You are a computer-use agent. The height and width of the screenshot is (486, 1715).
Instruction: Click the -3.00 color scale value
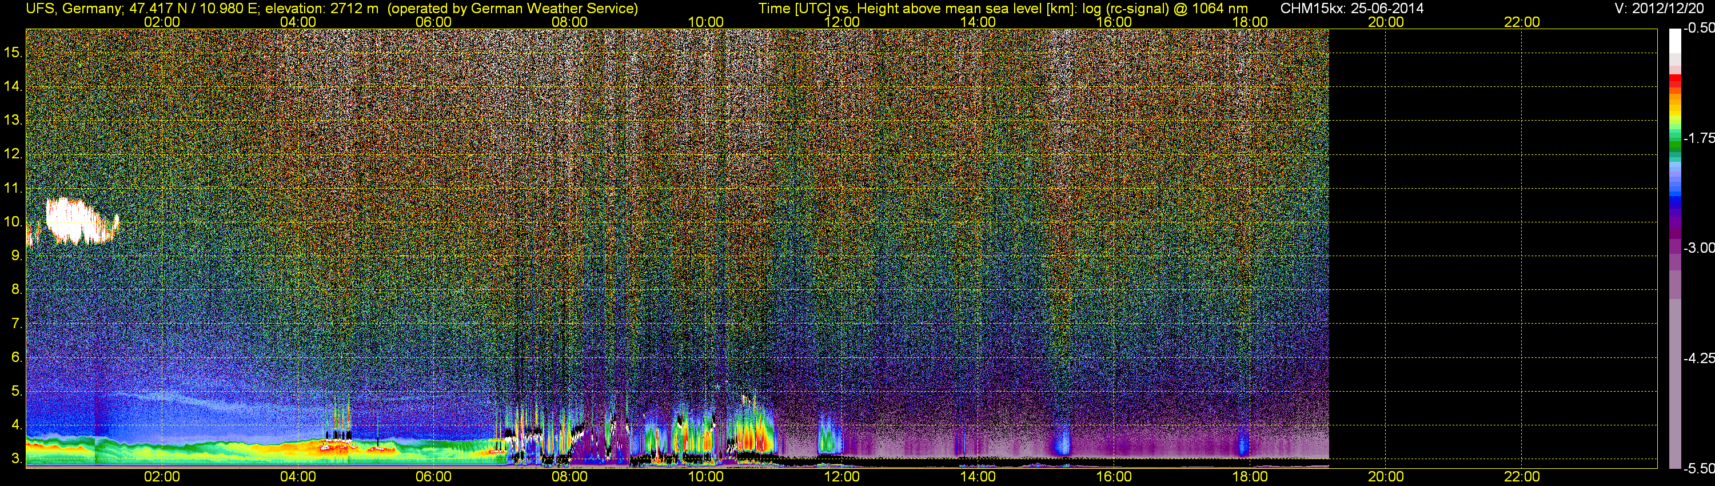click(1698, 248)
